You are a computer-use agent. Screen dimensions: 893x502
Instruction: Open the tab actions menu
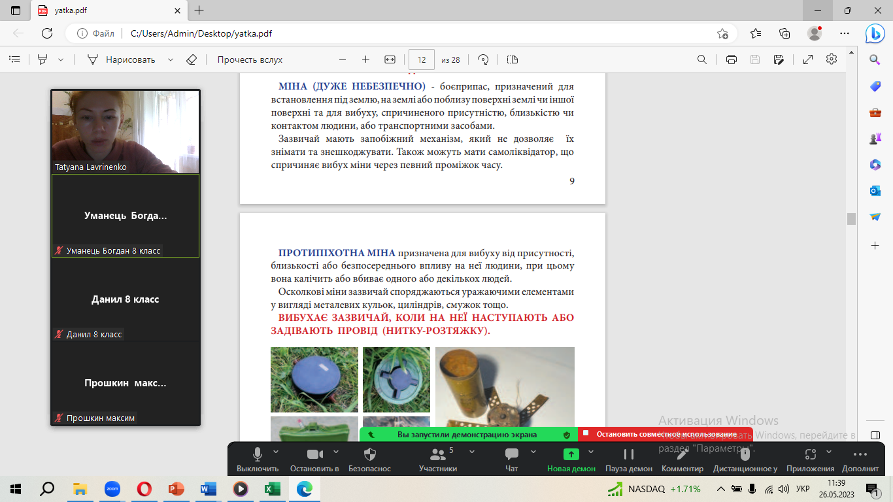point(16,10)
